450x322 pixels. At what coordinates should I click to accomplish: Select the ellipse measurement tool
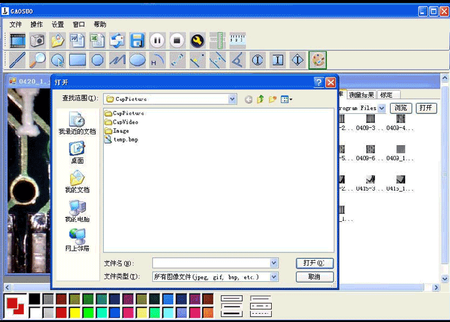(137, 60)
